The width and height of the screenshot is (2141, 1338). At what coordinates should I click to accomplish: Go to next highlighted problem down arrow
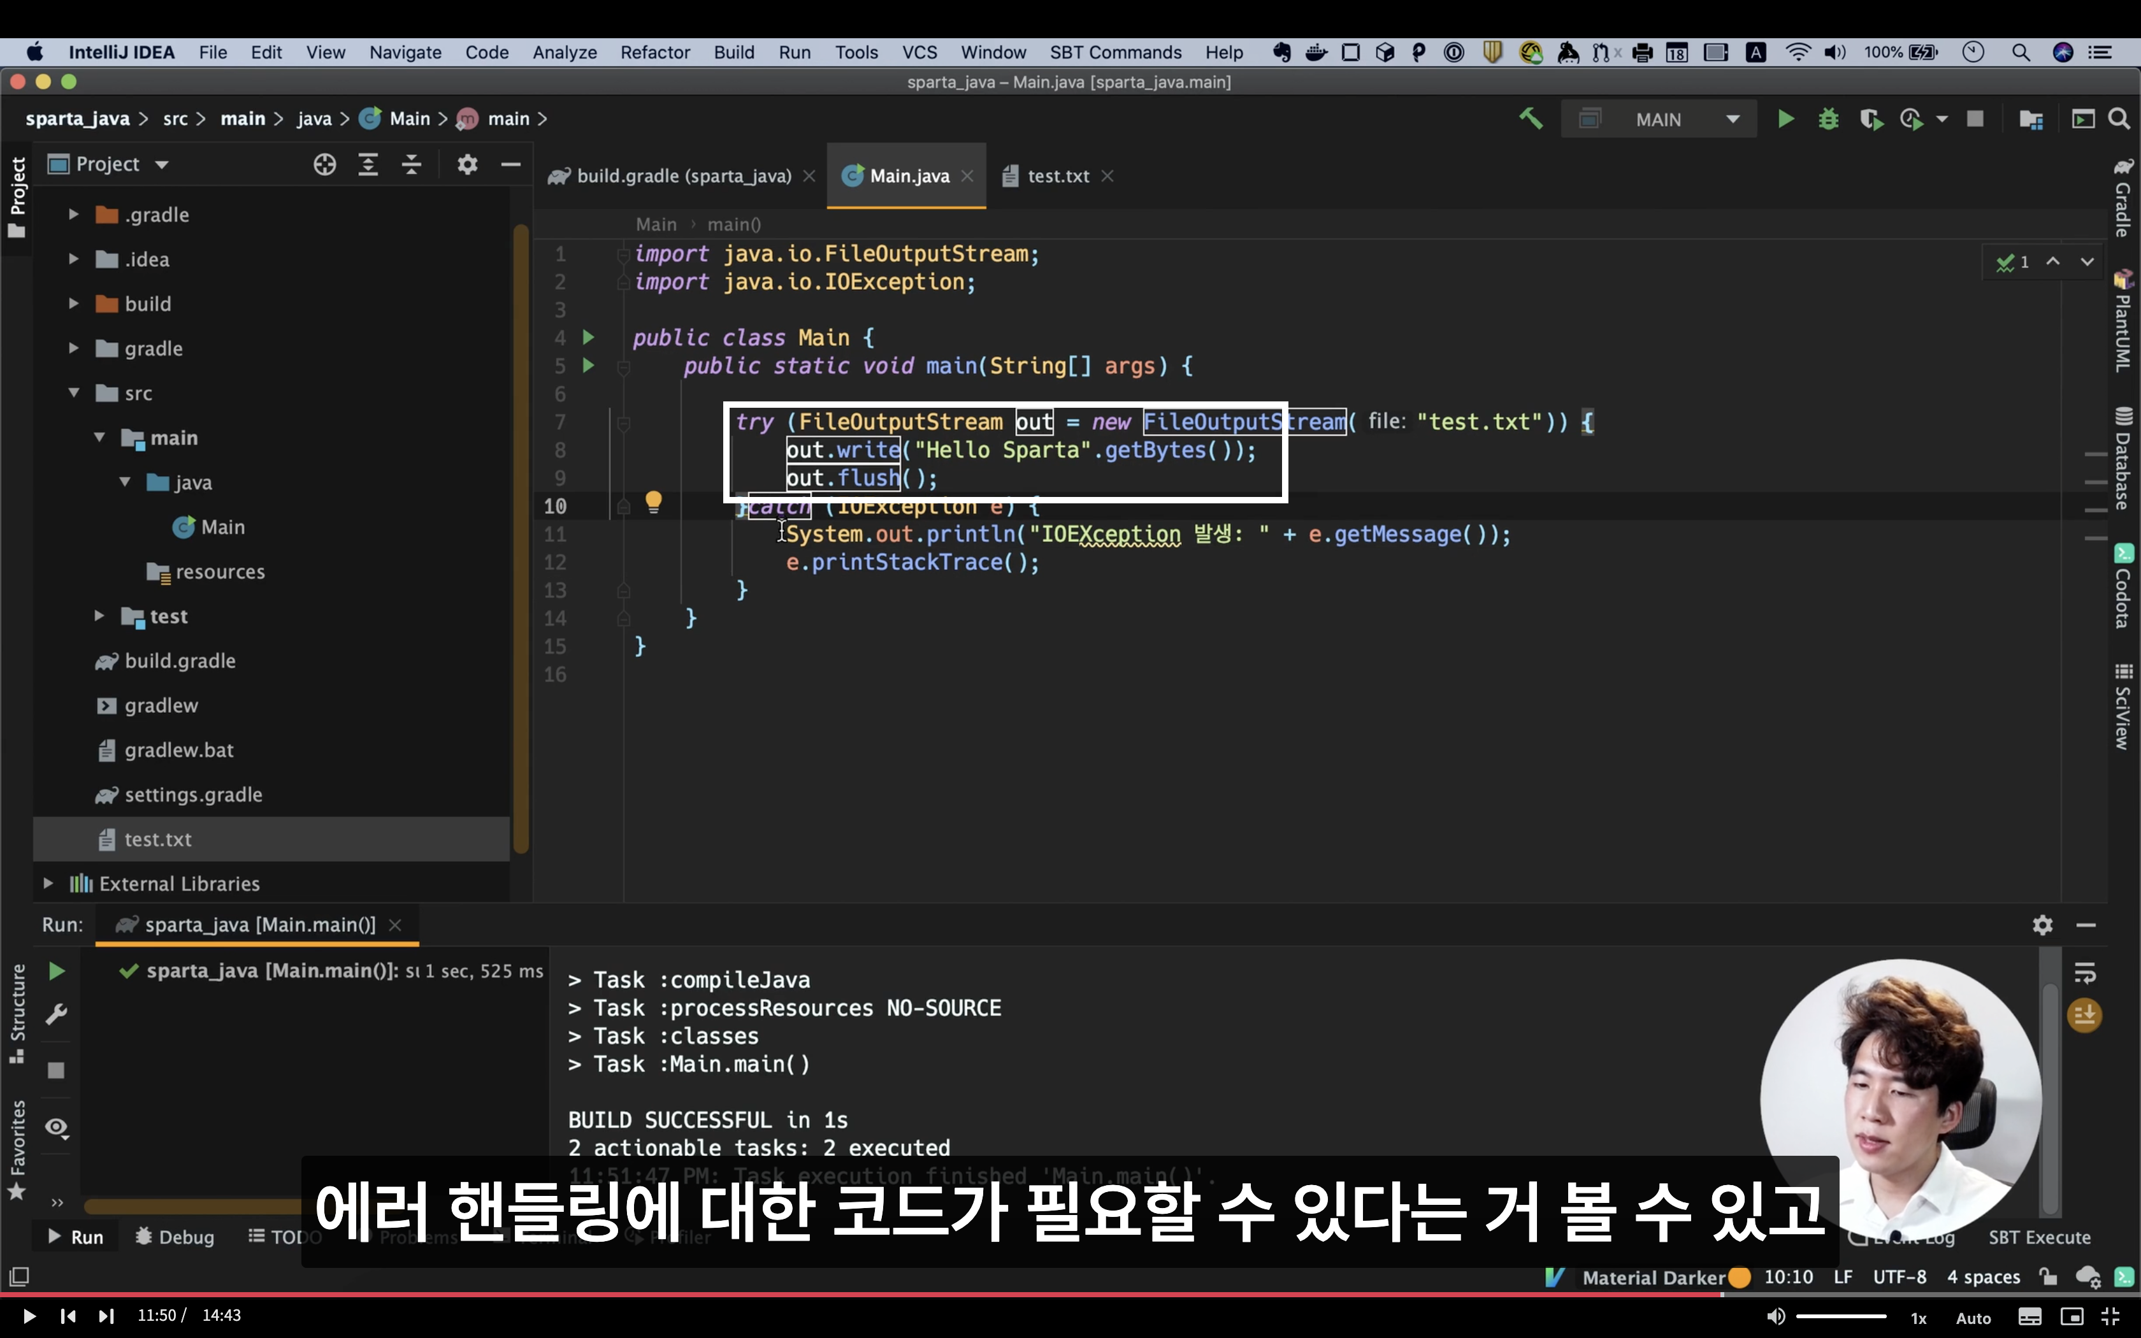2087,262
